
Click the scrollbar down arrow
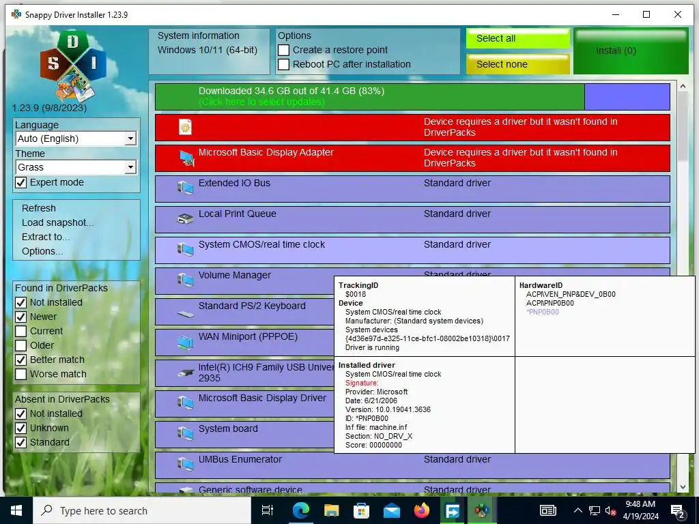(x=683, y=486)
